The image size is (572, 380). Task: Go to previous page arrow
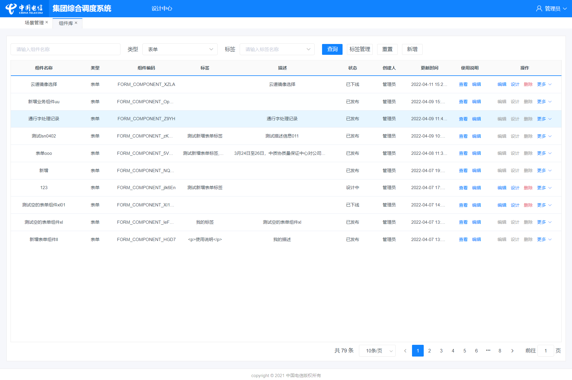pos(405,351)
